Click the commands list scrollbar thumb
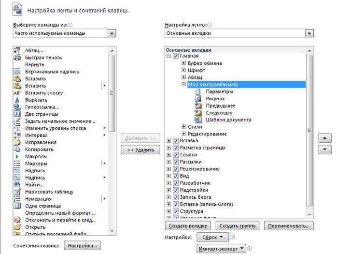This screenshot has height=254, width=337. point(112,93)
